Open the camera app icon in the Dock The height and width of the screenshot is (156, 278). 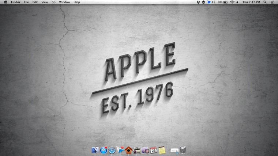(137, 150)
